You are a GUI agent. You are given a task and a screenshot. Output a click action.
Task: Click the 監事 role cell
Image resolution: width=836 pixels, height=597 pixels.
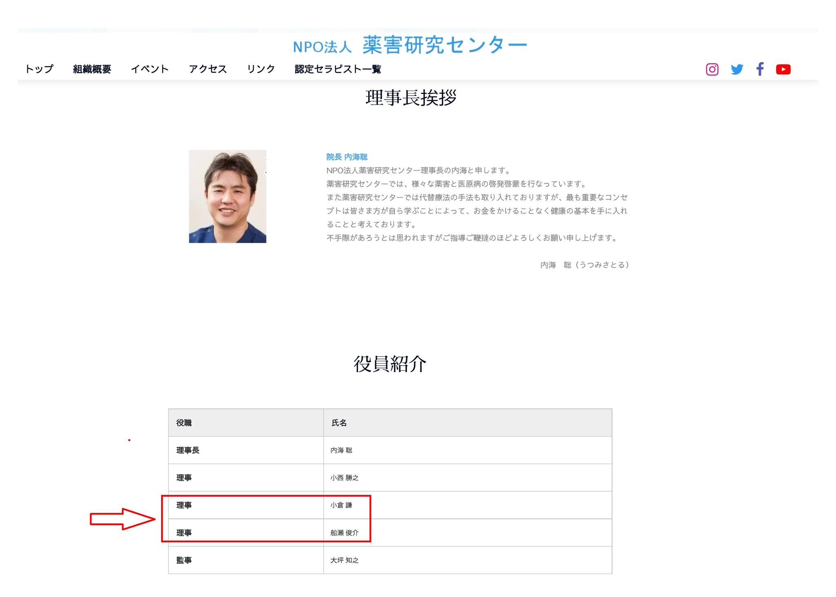pyautogui.click(x=184, y=560)
